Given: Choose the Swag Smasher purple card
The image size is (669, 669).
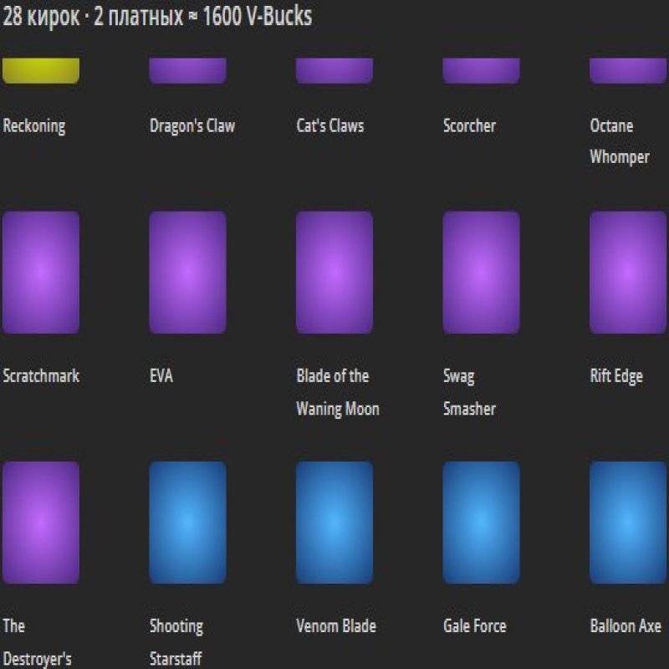Looking at the screenshot, I should coord(481,273).
